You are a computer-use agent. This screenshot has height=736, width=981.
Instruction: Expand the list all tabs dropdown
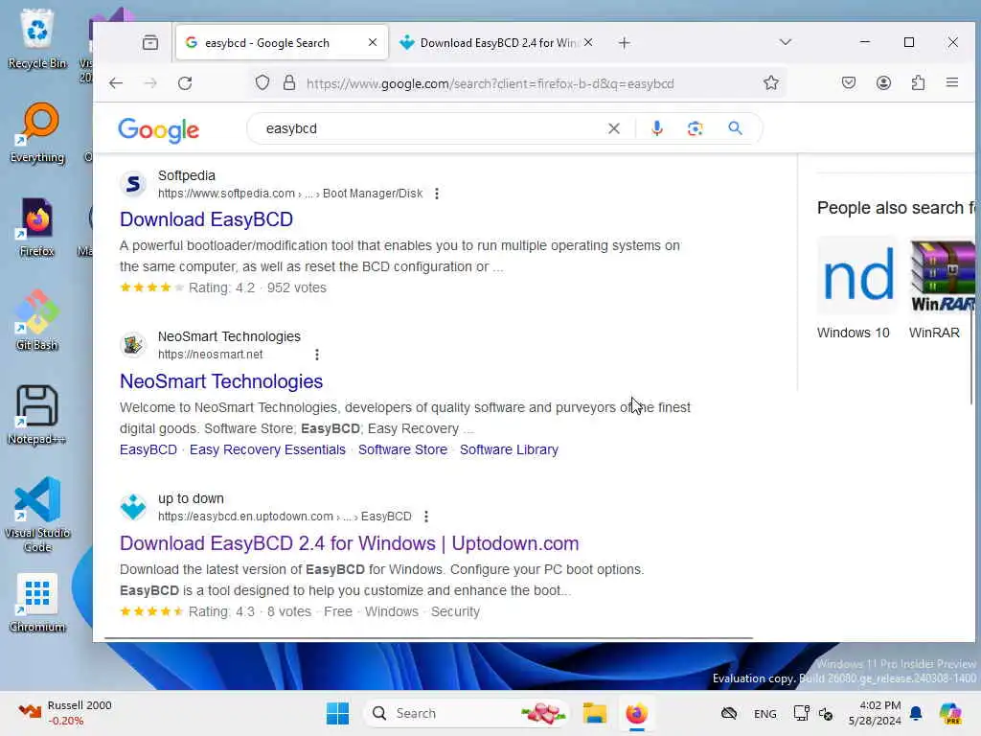(786, 42)
